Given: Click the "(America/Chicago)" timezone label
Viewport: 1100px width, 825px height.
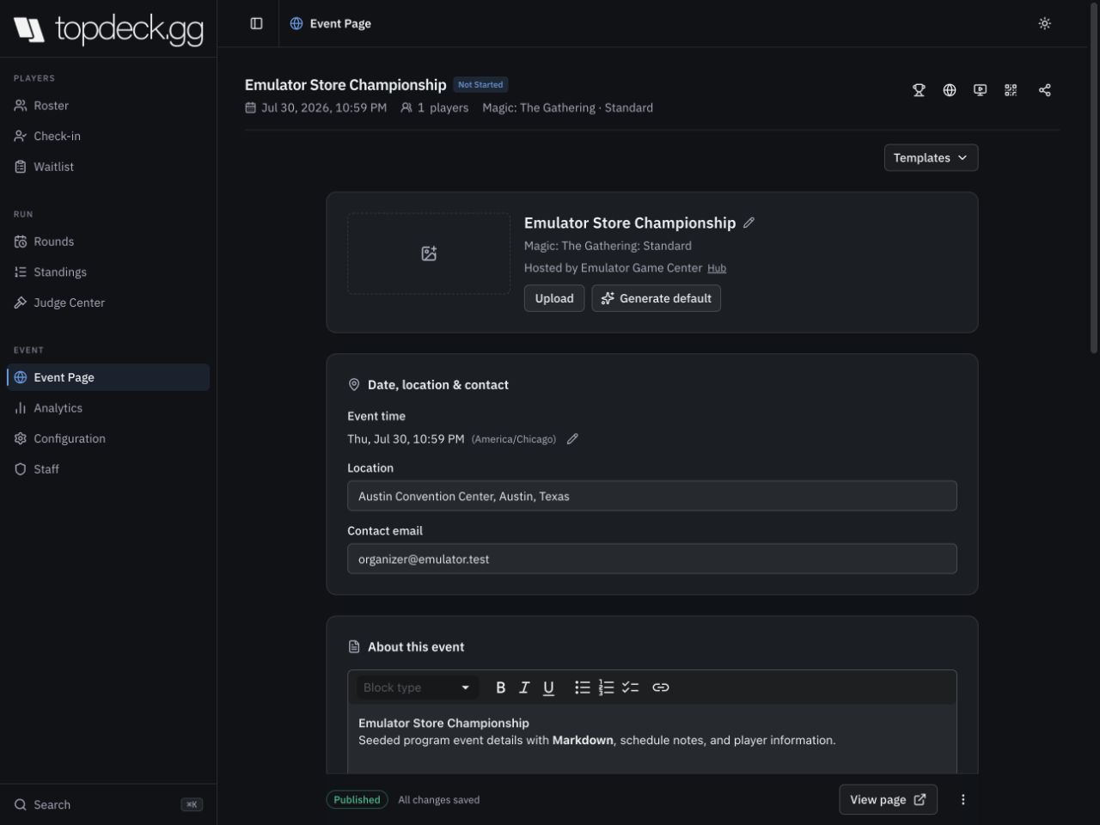Looking at the screenshot, I should [x=514, y=439].
